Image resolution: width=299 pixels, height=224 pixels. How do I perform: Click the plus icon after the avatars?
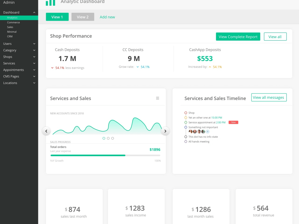click(x=208, y=131)
